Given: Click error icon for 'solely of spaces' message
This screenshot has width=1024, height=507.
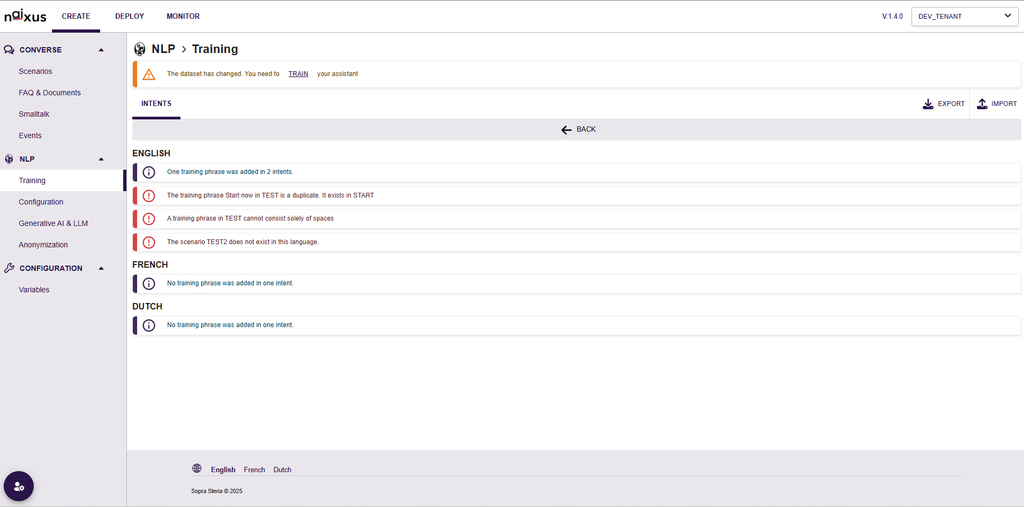Looking at the screenshot, I should tap(149, 219).
